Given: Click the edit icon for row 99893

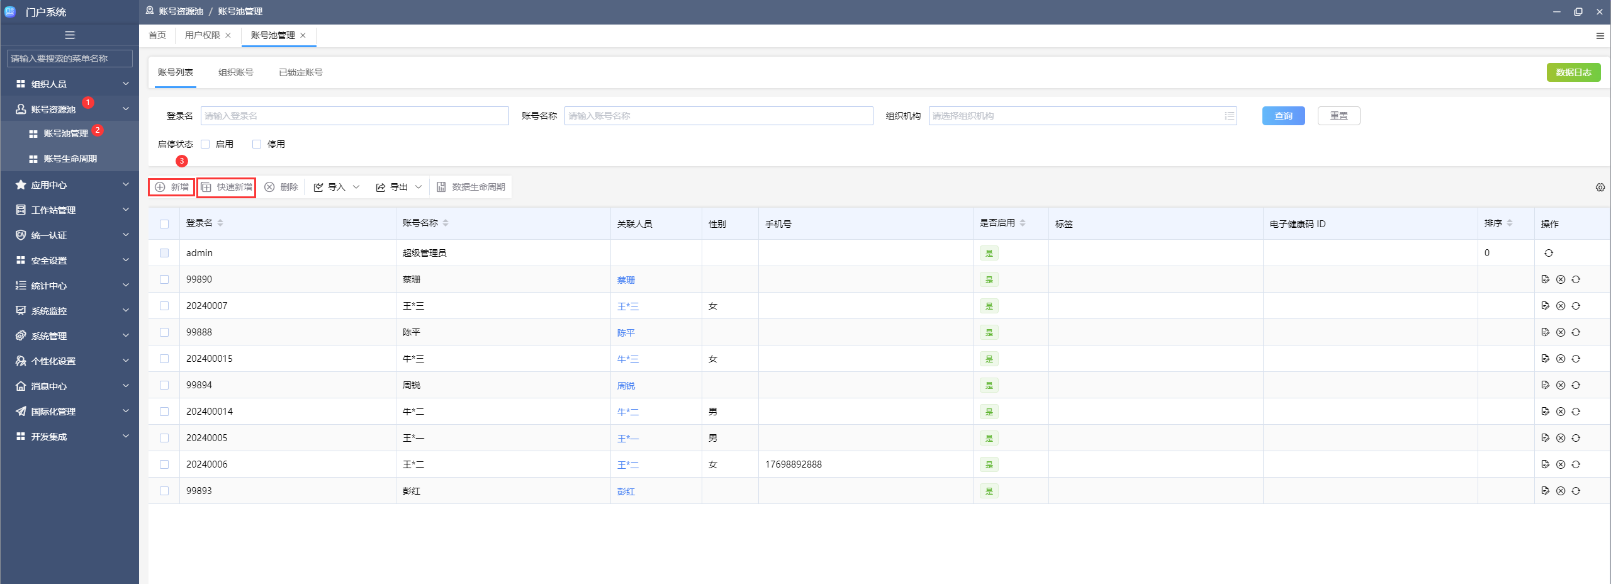Looking at the screenshot, I should (1545, 491).
